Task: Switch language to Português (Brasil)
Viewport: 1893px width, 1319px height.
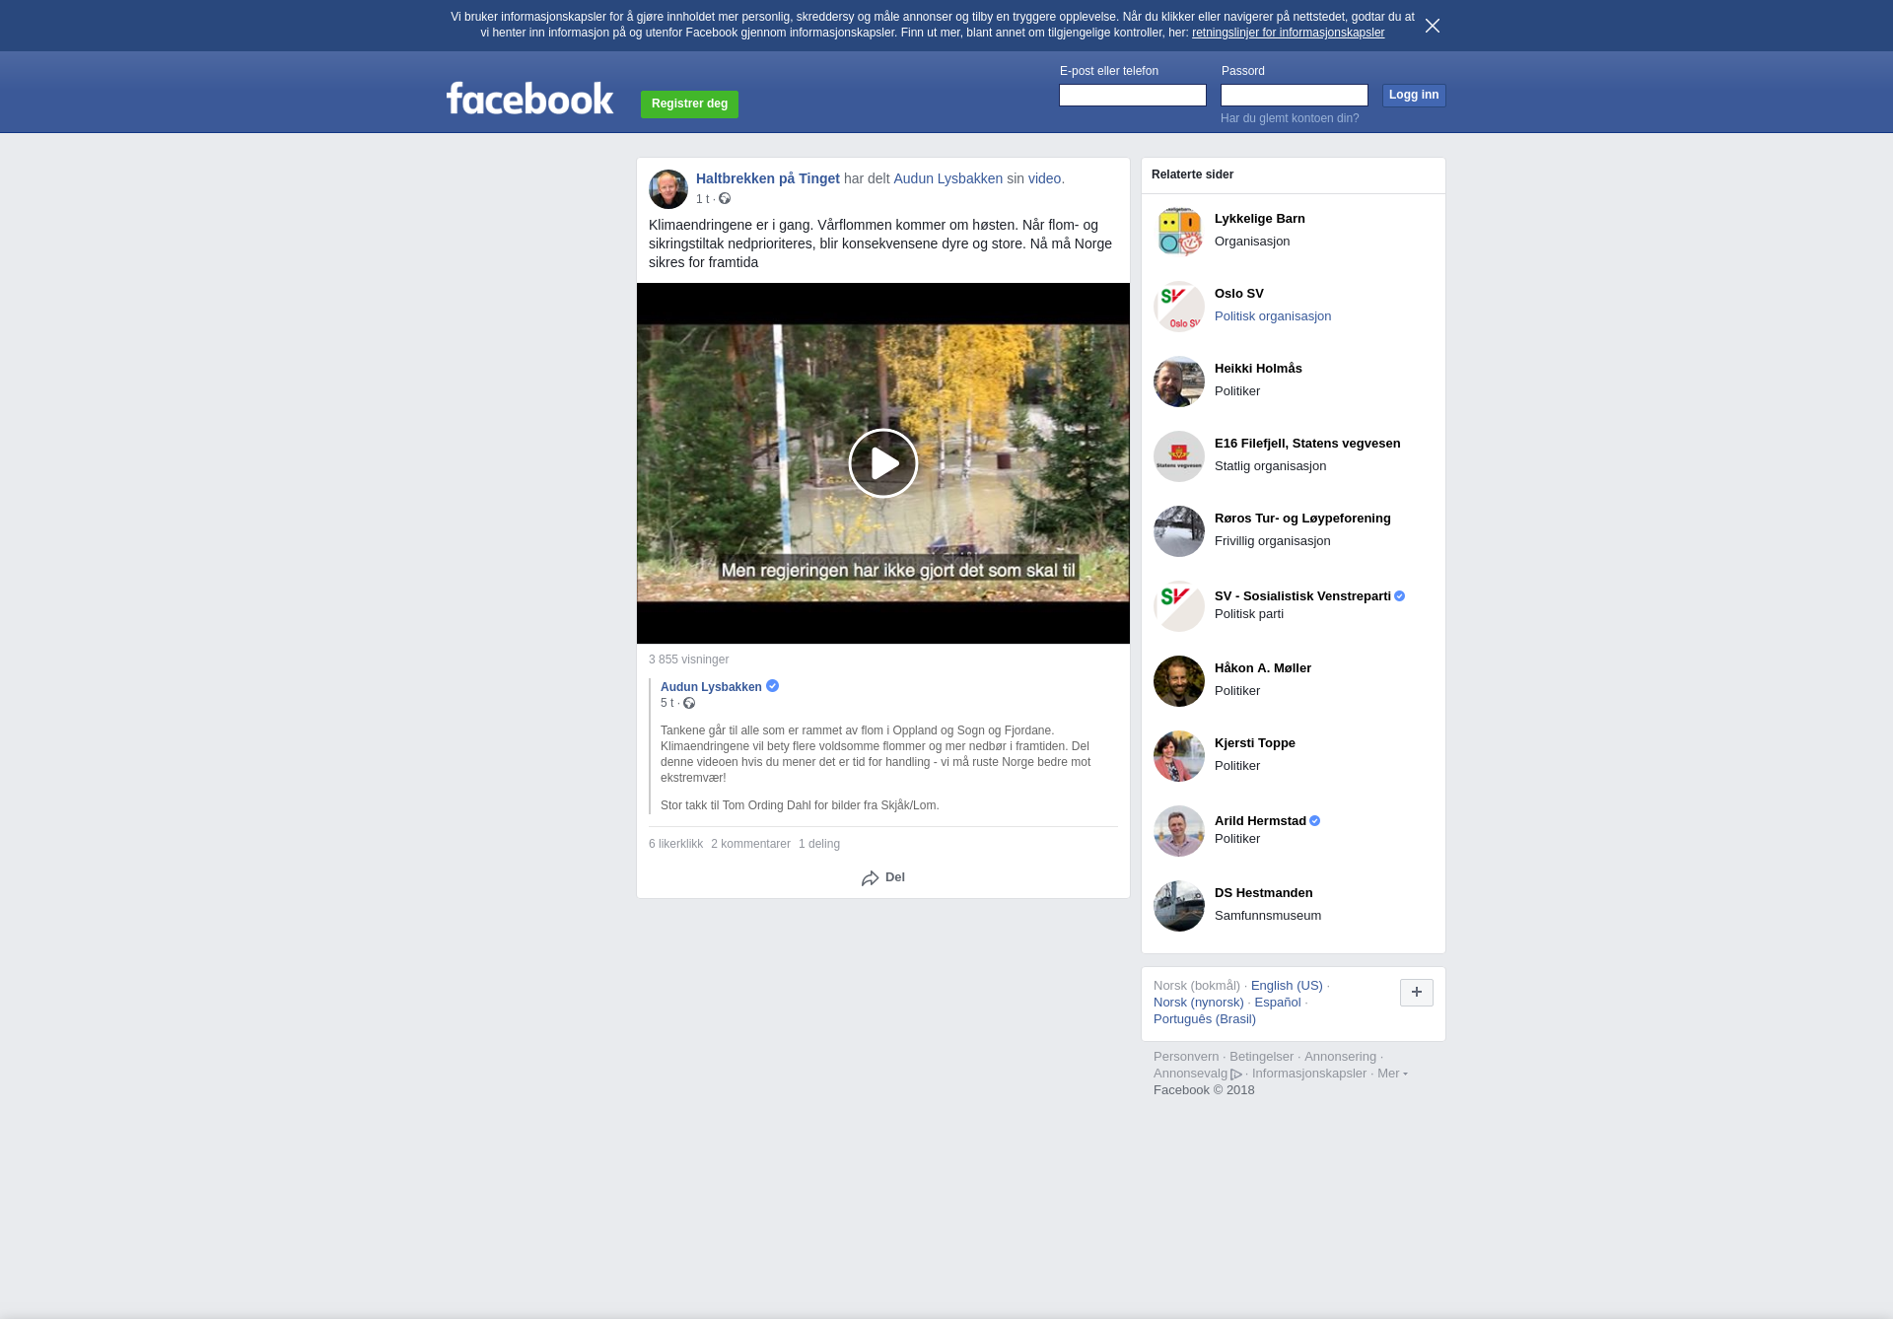Action: pyautogui.click(x=1204, y=1019)
